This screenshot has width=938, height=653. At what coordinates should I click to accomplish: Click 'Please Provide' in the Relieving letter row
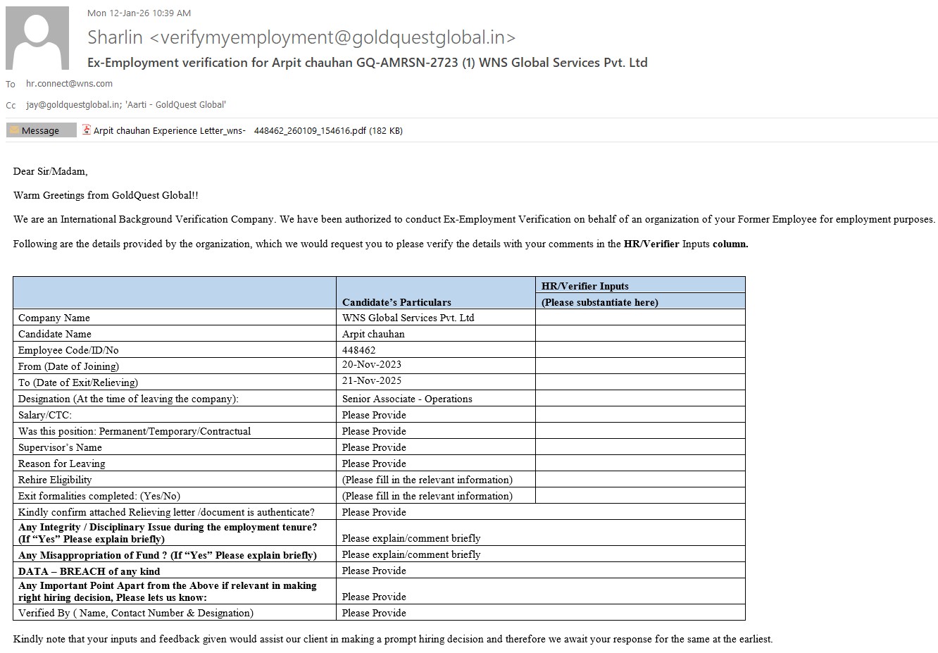pos(374,512)
